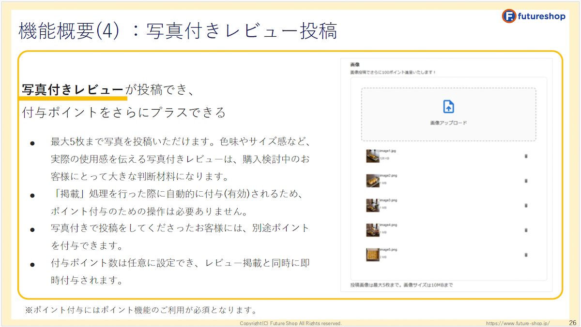
Task: Delete image3.png using its trash icon
Action: coord(525,205)
